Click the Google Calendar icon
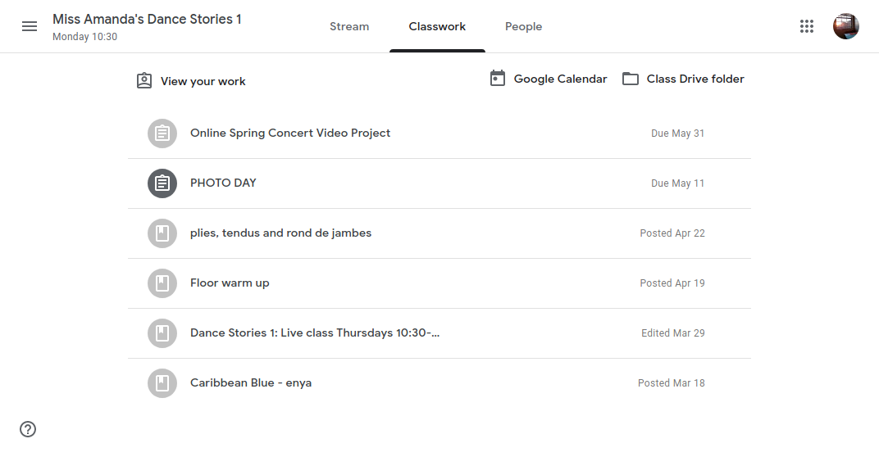Viewport: 879px width, 457px height. [x=497, y=79]
